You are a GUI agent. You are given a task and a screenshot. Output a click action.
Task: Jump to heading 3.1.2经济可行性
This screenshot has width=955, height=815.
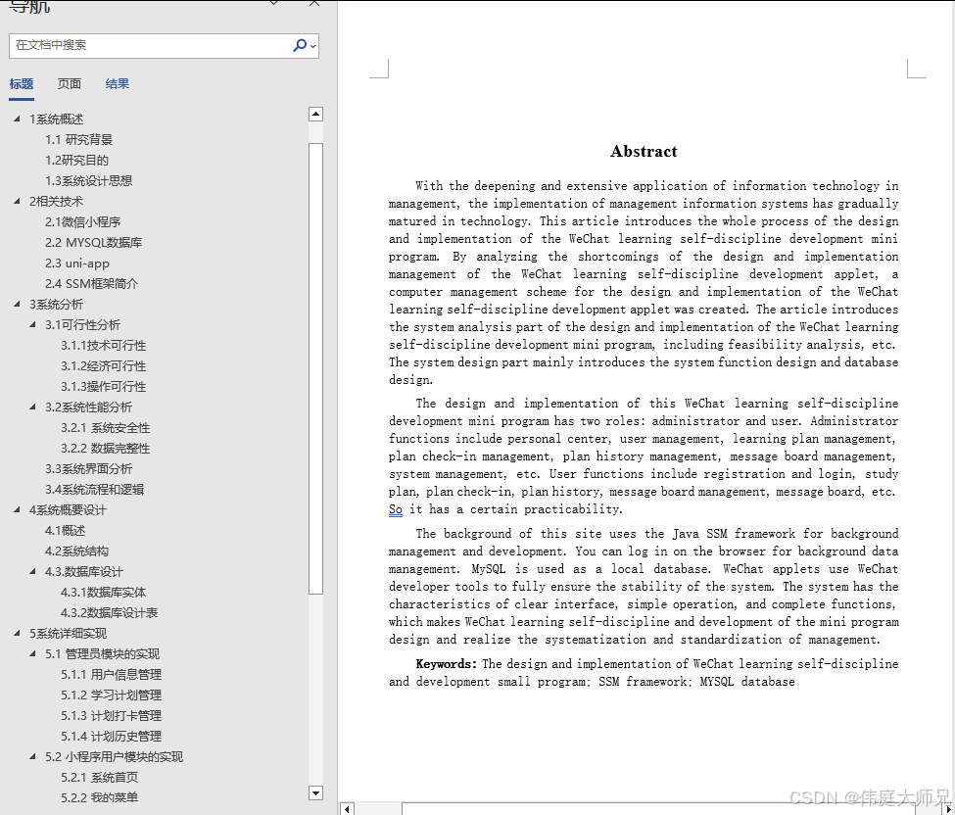(104, 366)
